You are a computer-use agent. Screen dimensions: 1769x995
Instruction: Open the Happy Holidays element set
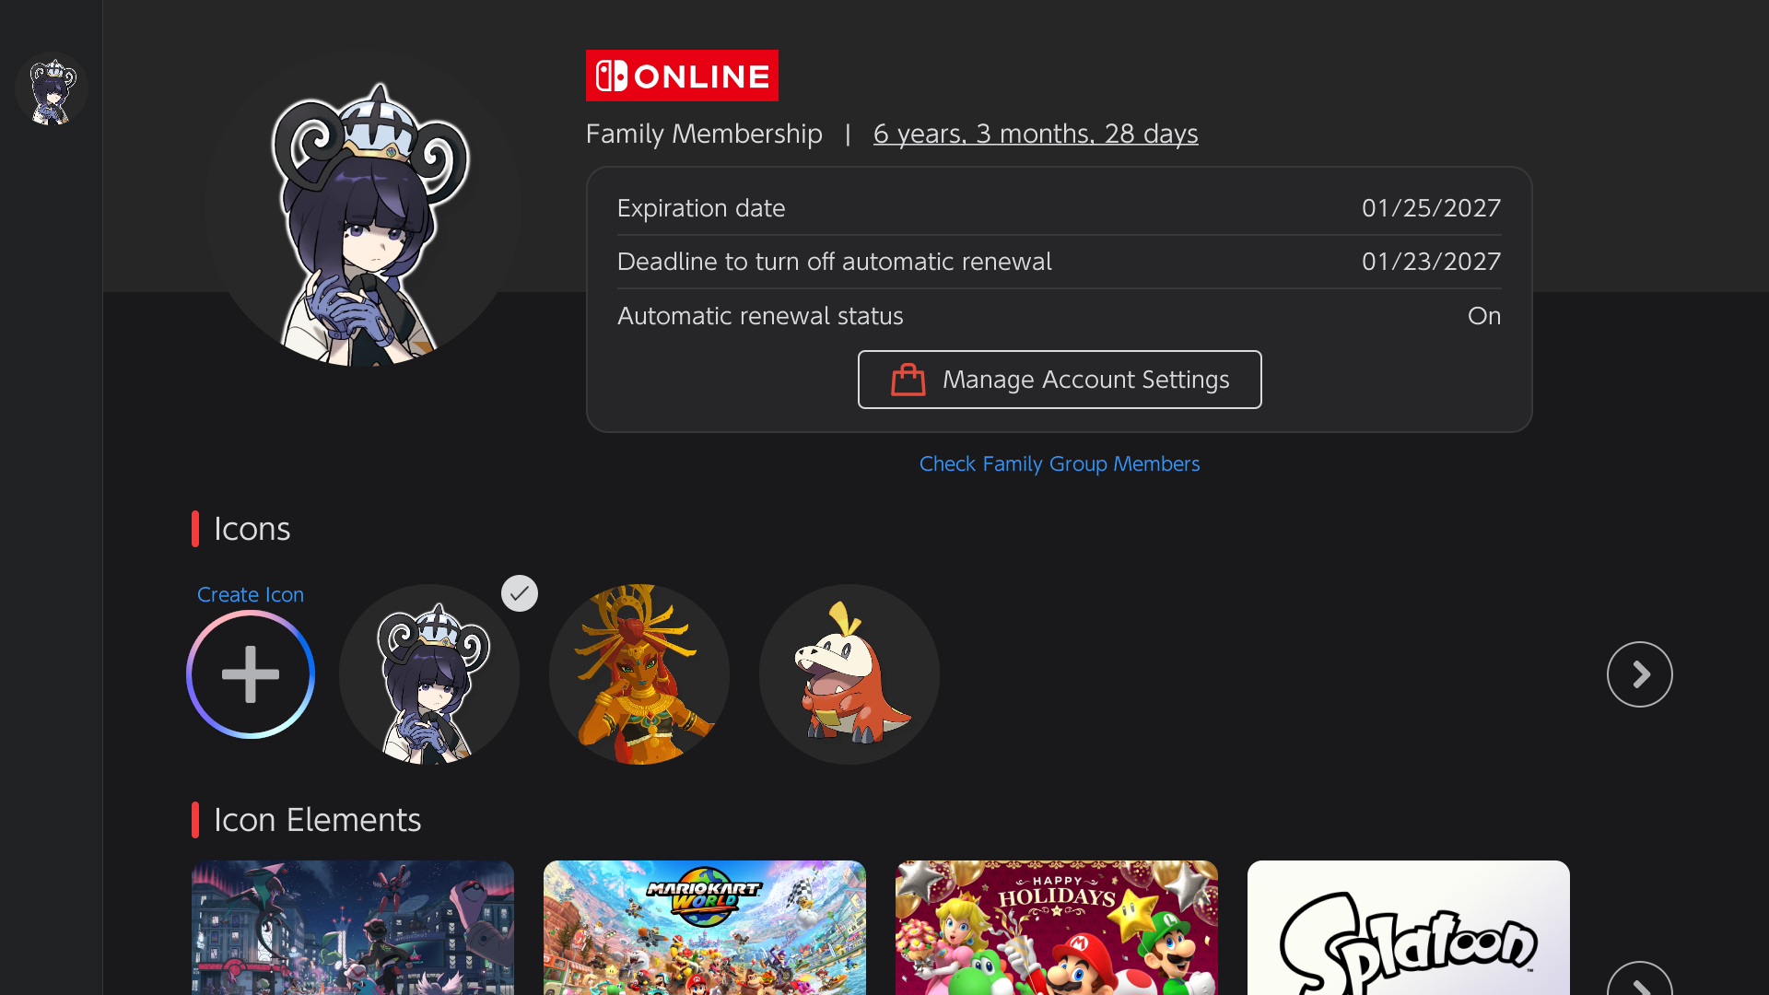[x=1057, y=928]
